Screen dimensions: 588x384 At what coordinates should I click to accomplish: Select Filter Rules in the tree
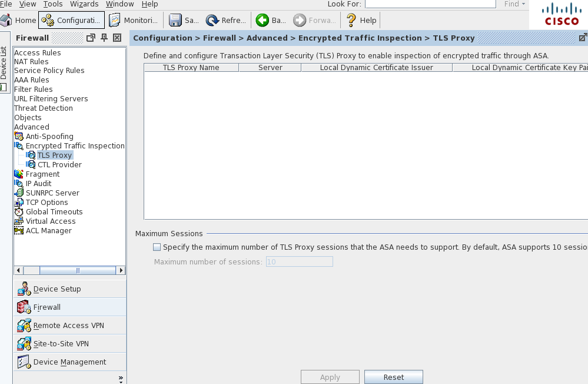tap(34, 90)
